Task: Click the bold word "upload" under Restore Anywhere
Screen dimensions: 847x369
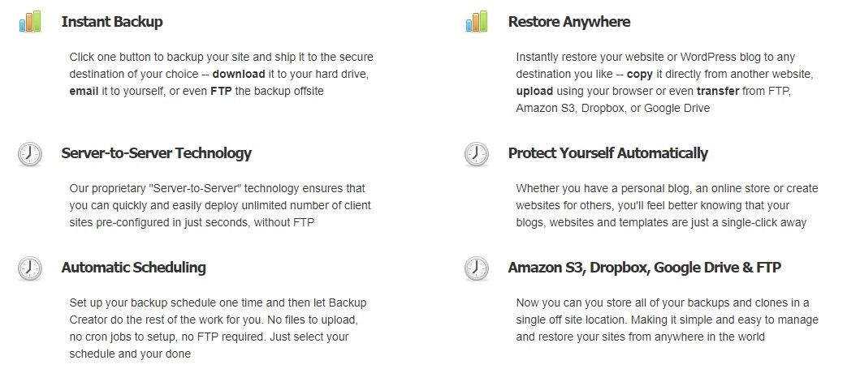Action: pyautogui.click(x=534, y=91)
